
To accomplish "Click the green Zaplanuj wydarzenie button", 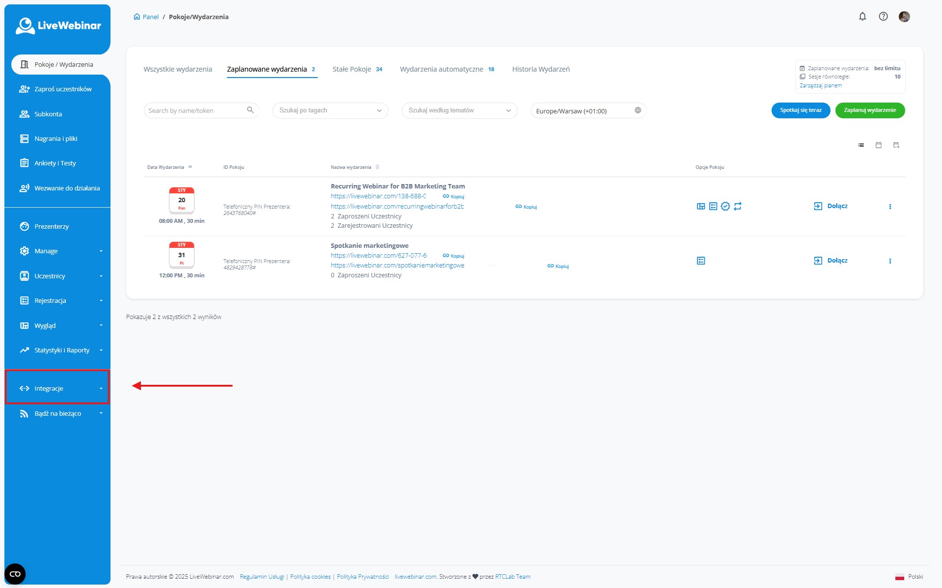I will pos(869,110).
